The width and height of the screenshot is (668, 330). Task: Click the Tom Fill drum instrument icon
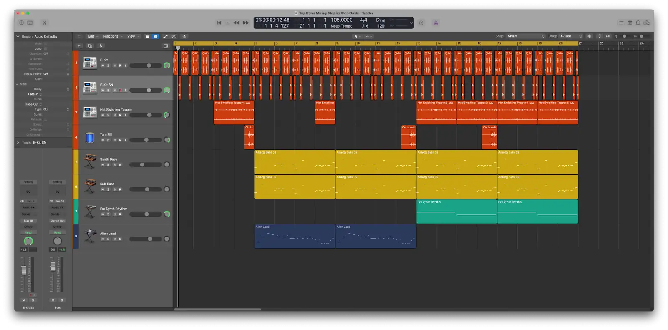point(90,137)
